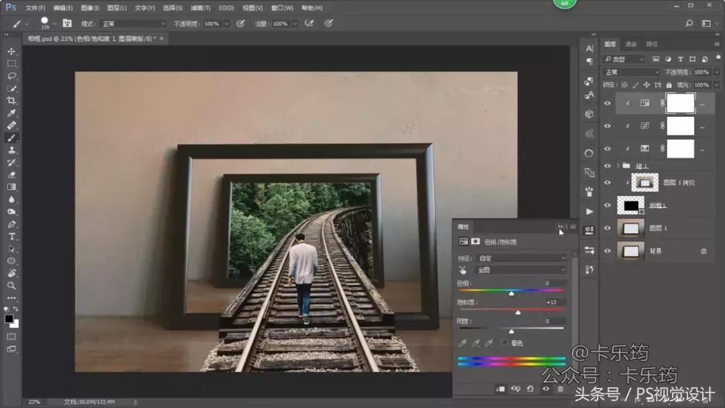Open the 预设 preset dropdown
The image size is (725, 408).
520,258
